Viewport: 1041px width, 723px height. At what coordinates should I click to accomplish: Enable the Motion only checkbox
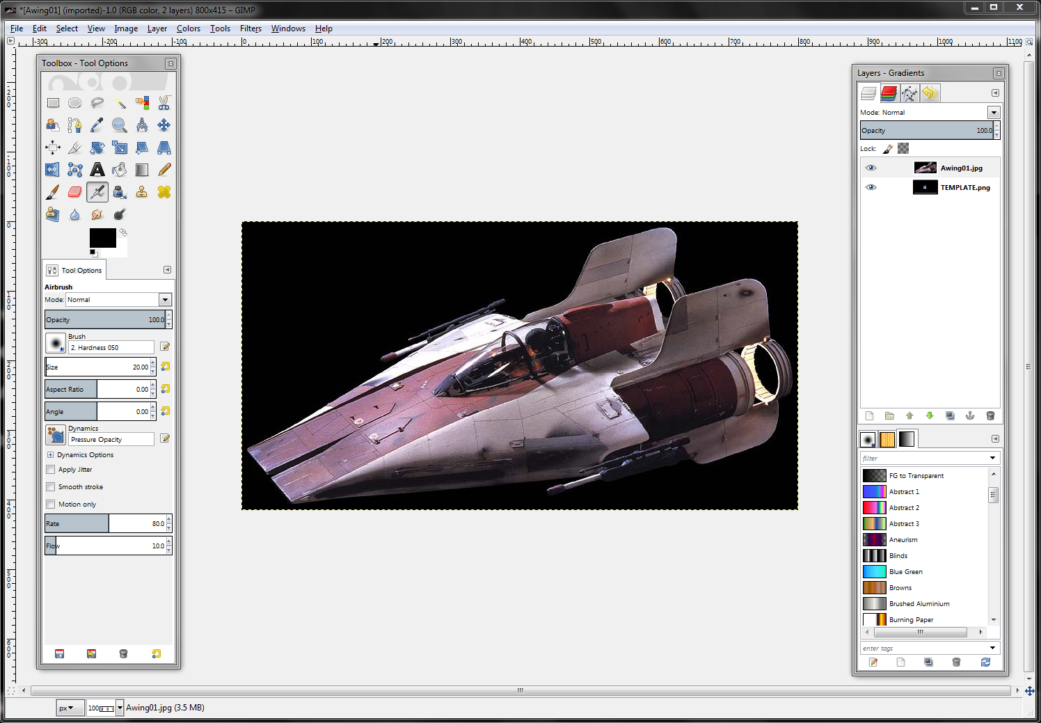[x=51, y=504]
